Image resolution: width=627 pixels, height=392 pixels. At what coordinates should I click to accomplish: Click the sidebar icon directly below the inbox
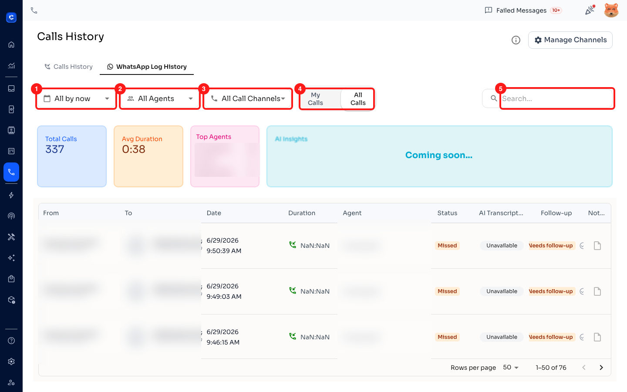(11, 109)
